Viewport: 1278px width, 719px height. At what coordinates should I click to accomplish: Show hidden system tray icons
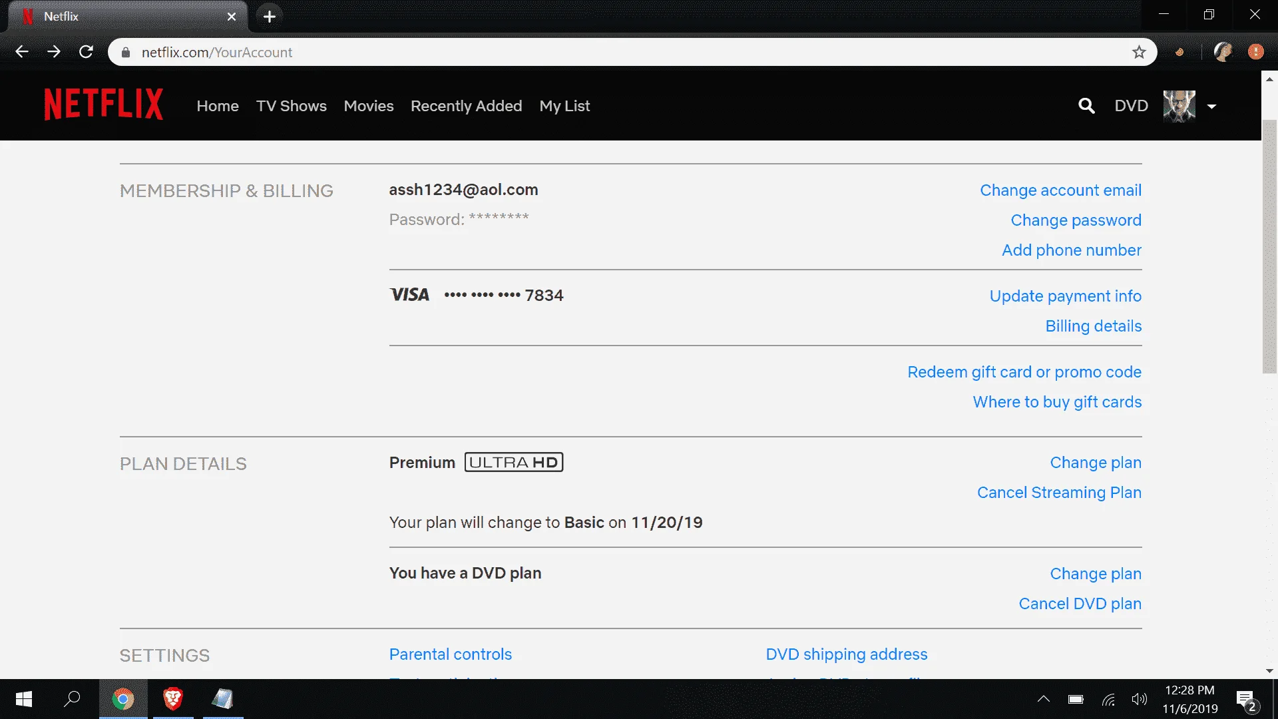pyautogui.click(x=1044, y=699)
